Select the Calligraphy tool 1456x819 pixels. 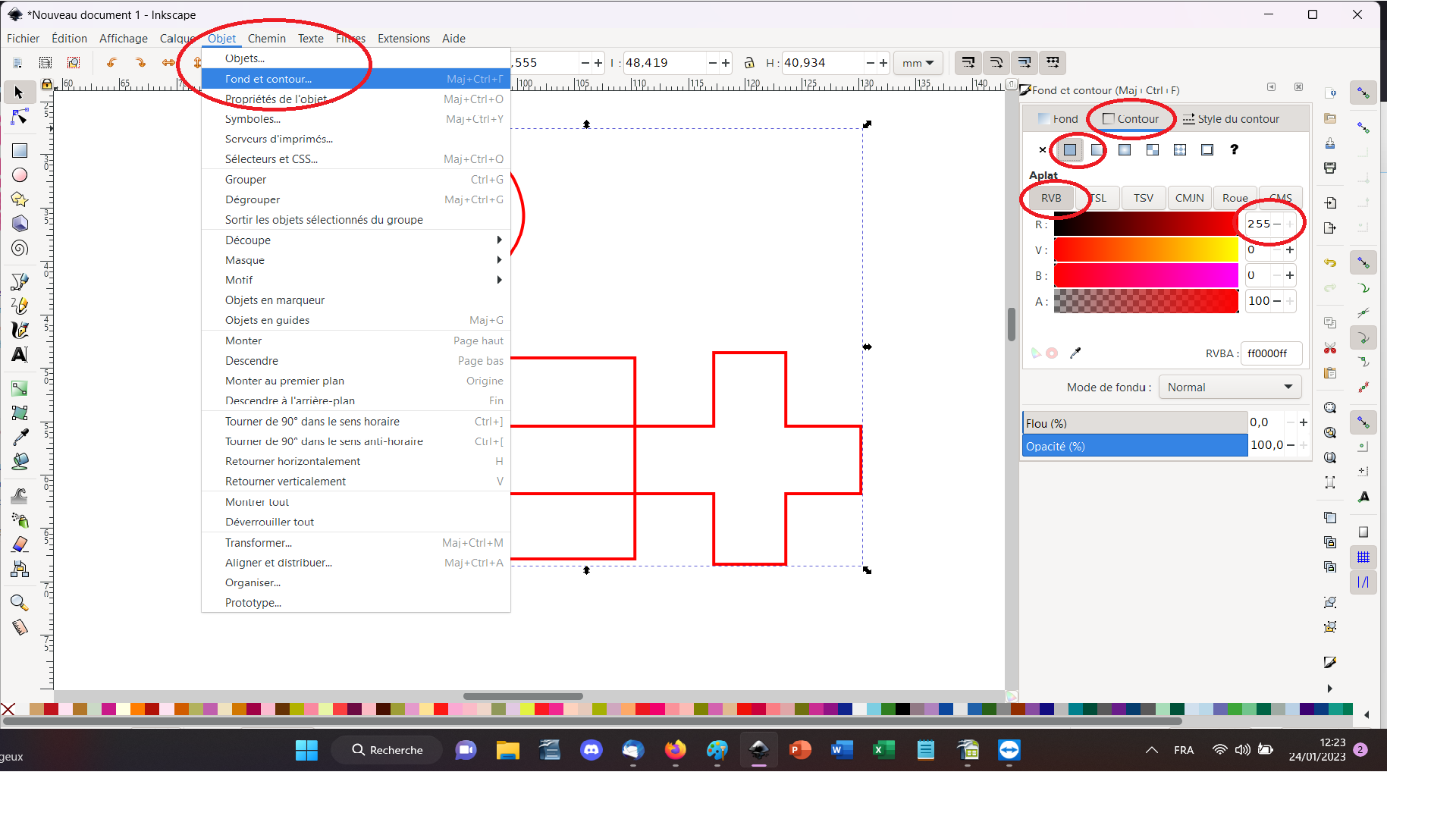(19, 330)
